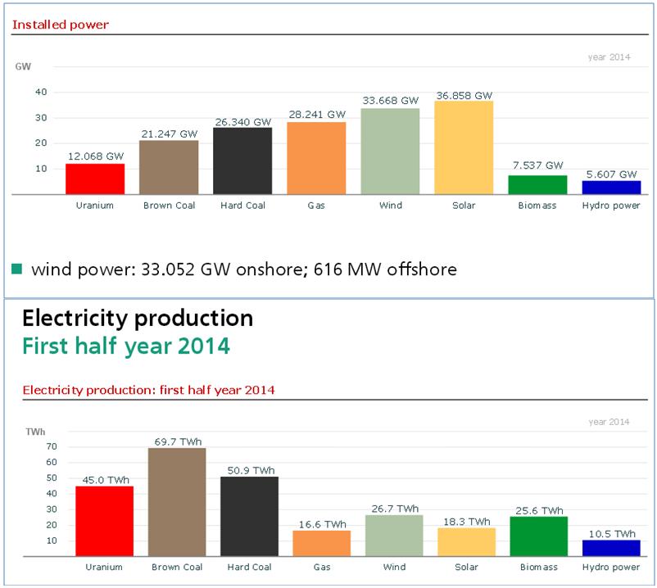Click the red 'Electricity production: first half year 2014' title
This screenshot has height=588, width=657.
(x=148, y=390)
